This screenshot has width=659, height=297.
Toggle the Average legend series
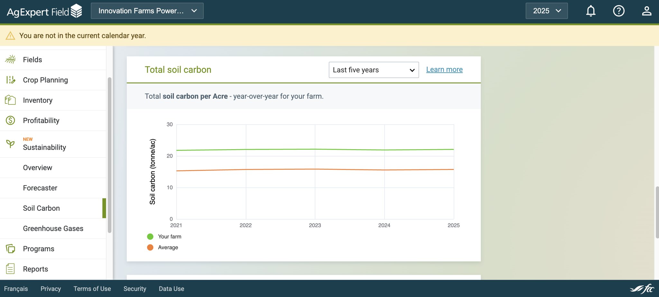162,248
